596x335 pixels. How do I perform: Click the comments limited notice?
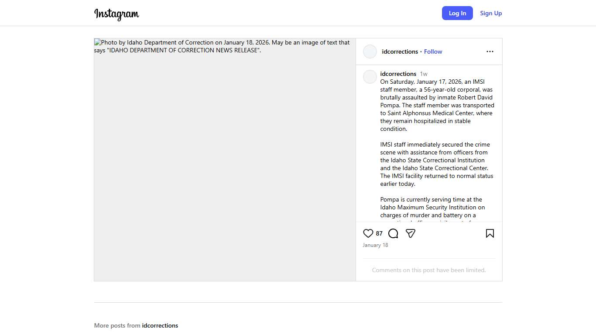tap(428, 270)
